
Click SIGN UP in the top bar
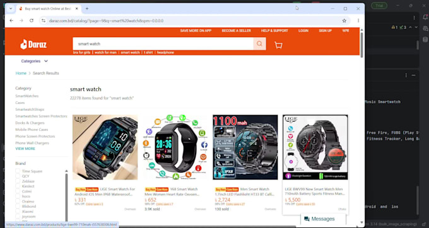[326, 31]
